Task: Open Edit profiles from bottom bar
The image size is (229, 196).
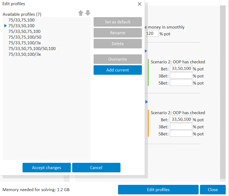Action: click(x=158, y=189)
